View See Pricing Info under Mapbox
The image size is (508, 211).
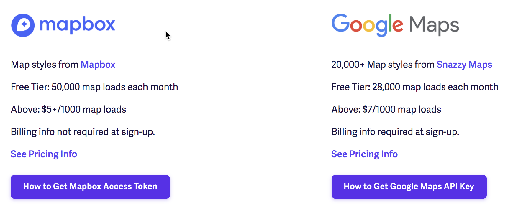click(44, 154)
